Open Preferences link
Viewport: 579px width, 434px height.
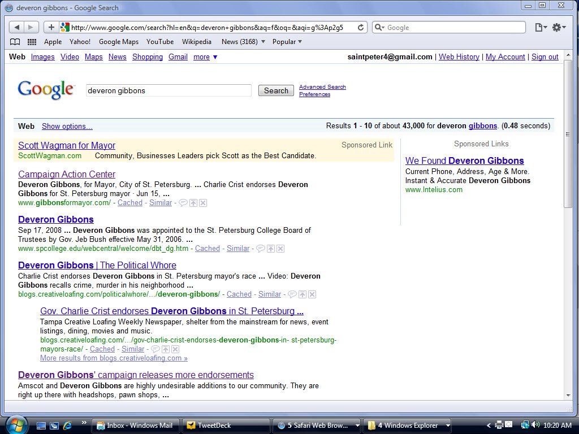click(x=314, y=94)
